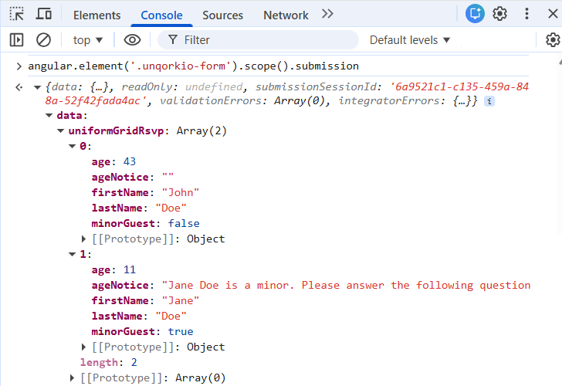Open the Default levels dropdown
This screenshot has height=386, width=562.
click(x=410, y=40)
